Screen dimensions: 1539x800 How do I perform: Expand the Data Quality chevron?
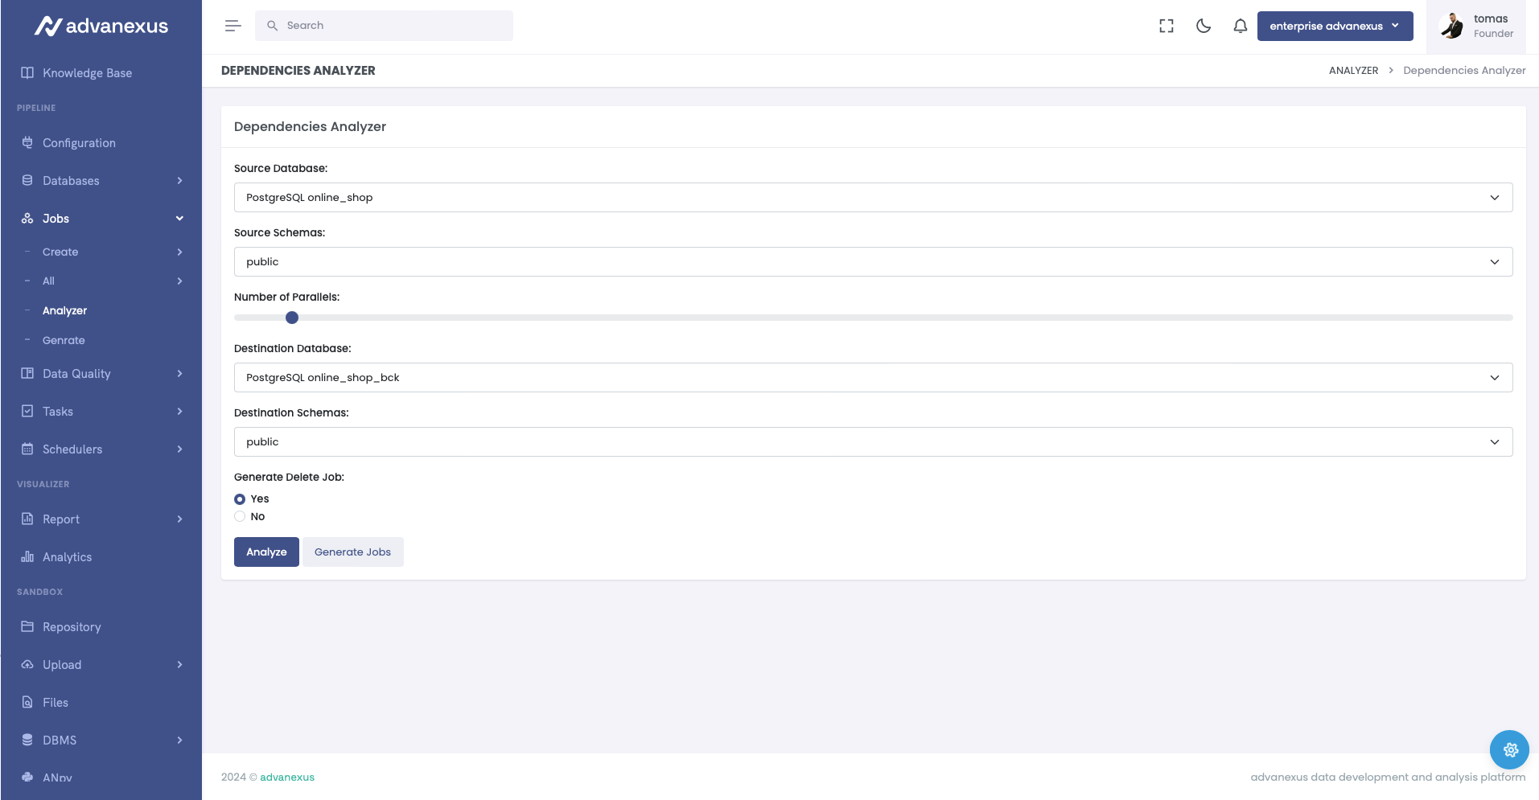point(179,374)
